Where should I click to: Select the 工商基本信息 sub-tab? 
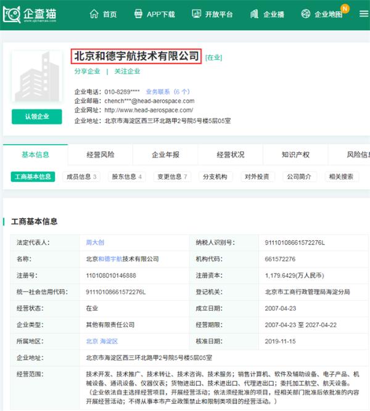pos(33,177)
